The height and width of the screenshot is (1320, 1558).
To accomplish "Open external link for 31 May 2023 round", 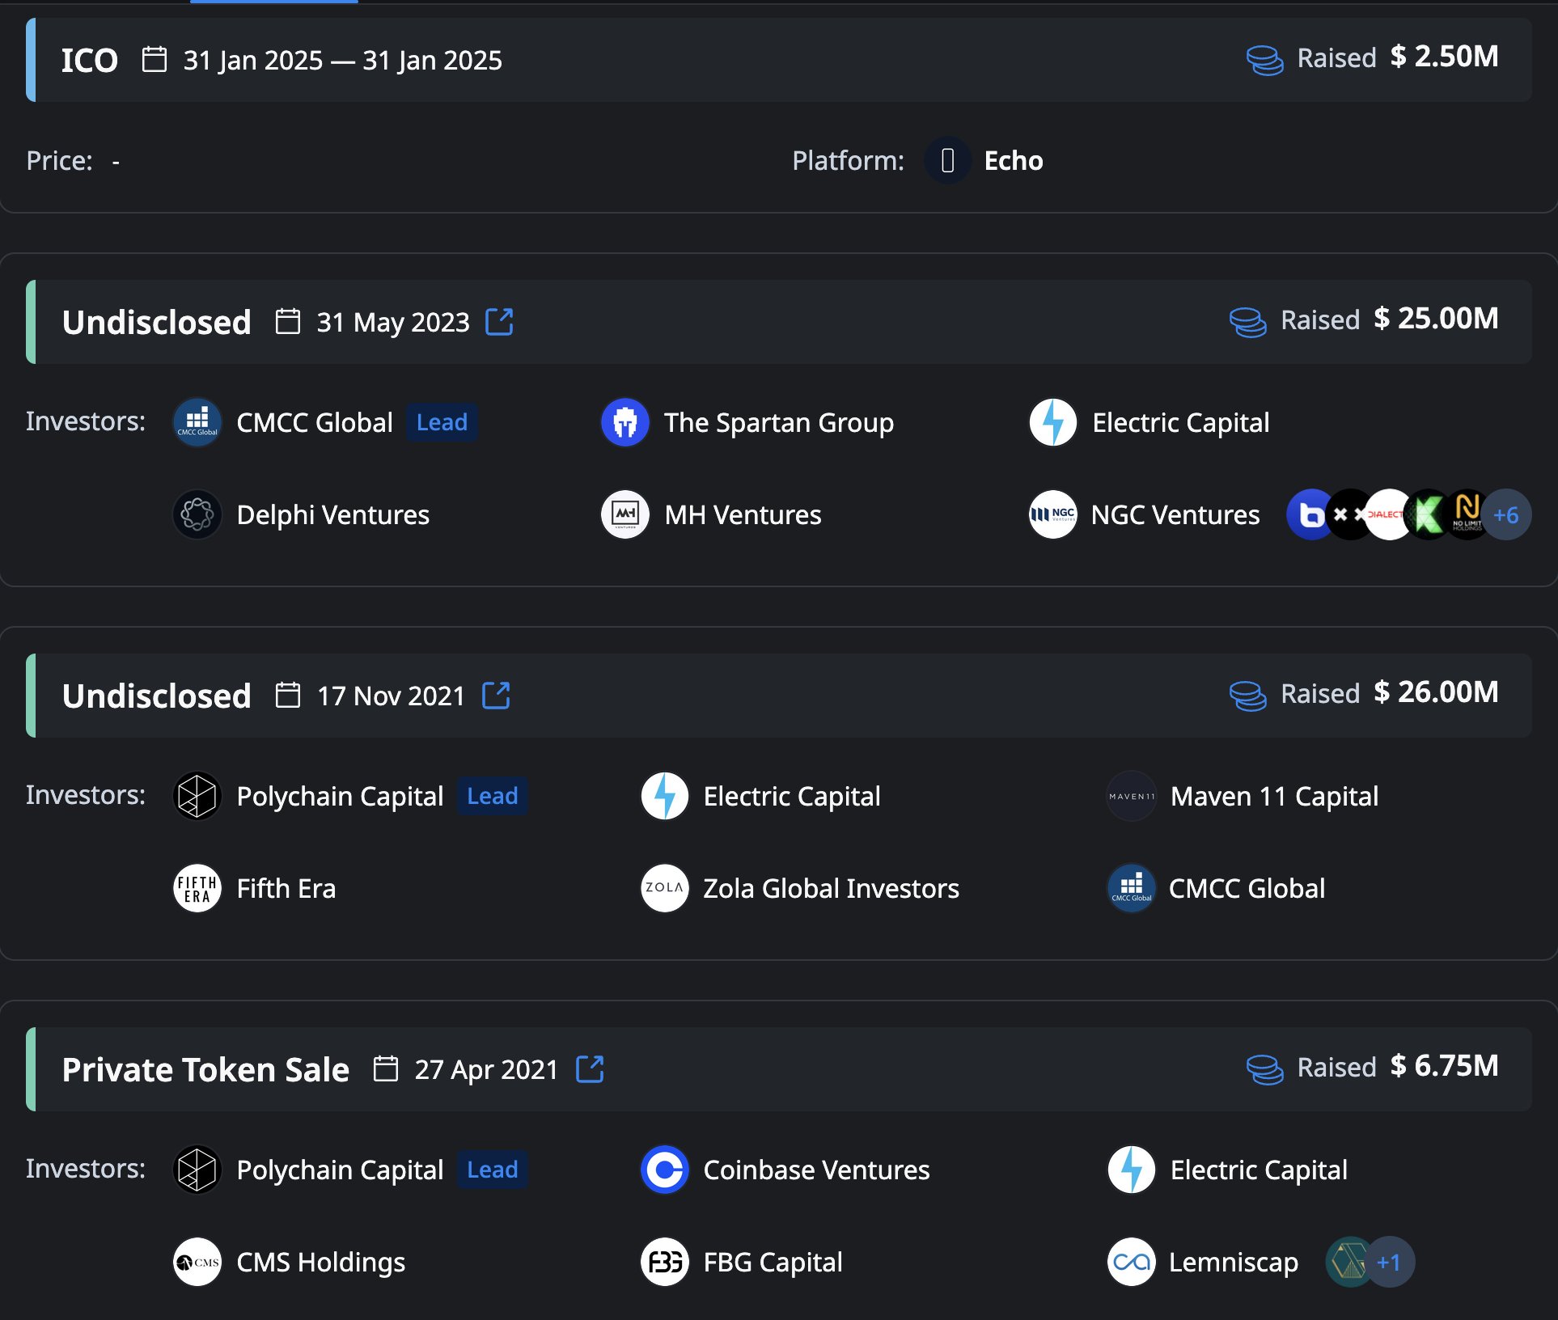I will coord(499,322).
